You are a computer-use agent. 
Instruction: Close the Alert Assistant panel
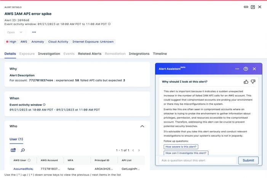coord(254,69)
